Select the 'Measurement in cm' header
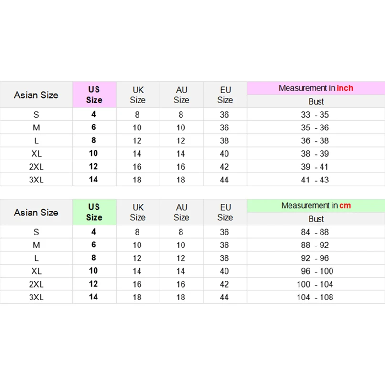This screenshot has height=385, width=385. click(316, 205)
